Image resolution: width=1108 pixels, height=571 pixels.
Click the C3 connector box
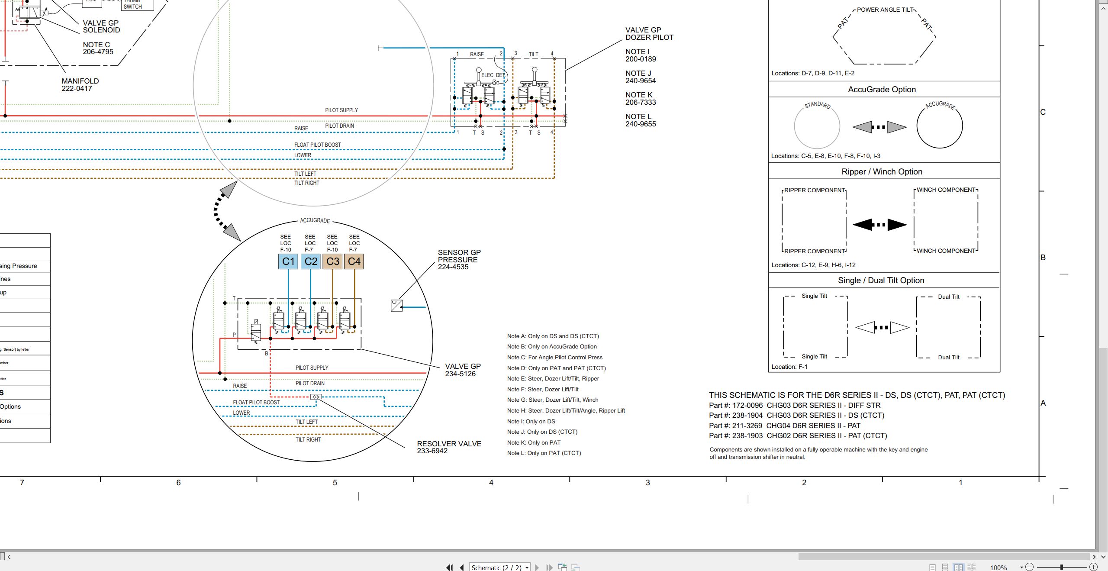332,261
